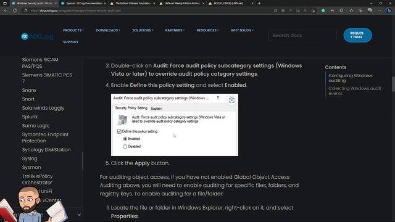Image resolution: width=395 pixels, height=222 pixels.
Task: Jump to Collecting Windows audit events section
Action: tap(354, 91)
